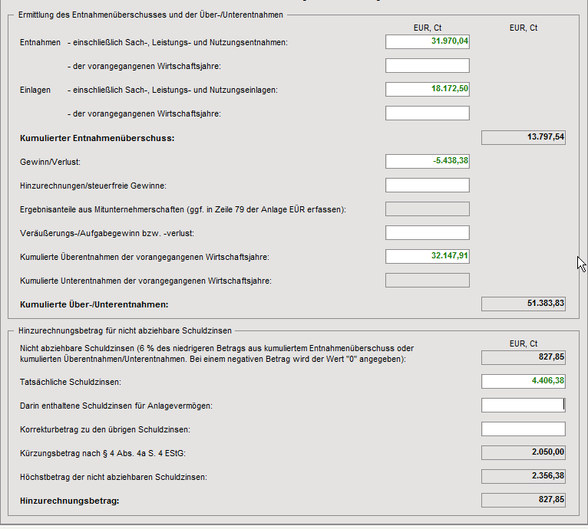This screenshot has height=529, width=588.
Task: Select the Nicht abziehbare Schuldzinsen result field
Action: click(523, 357)
